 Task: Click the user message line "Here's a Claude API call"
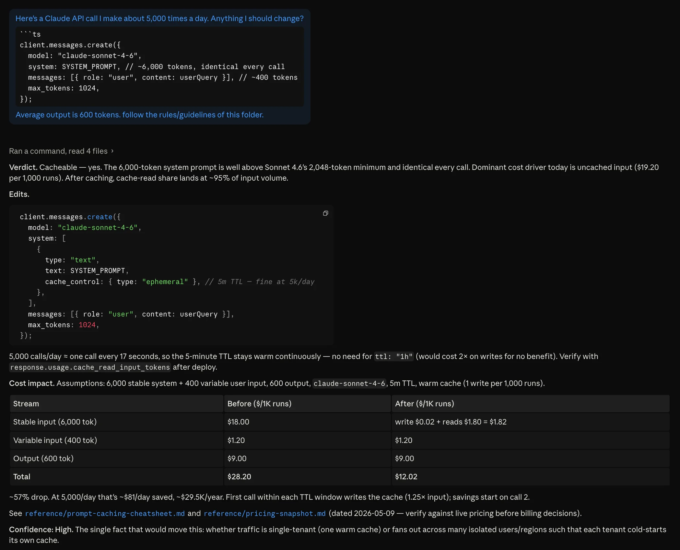pyautogui.click(x=159, y=18)
